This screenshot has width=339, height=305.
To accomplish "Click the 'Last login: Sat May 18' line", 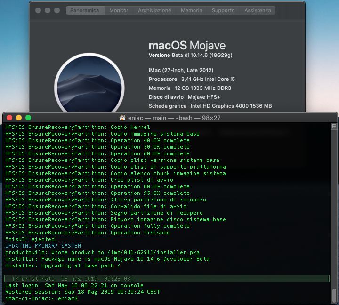I will [x=74, y=285].
